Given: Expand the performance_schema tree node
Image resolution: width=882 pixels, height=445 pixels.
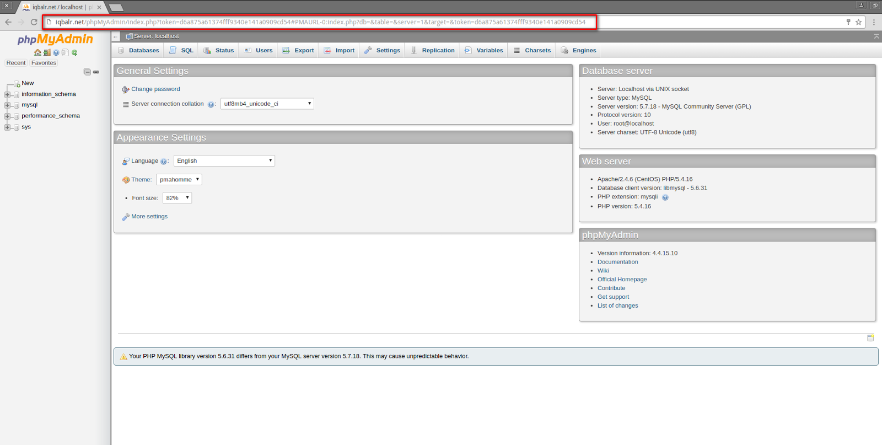Looking at the screenshot, I should (x=7, y=116).
